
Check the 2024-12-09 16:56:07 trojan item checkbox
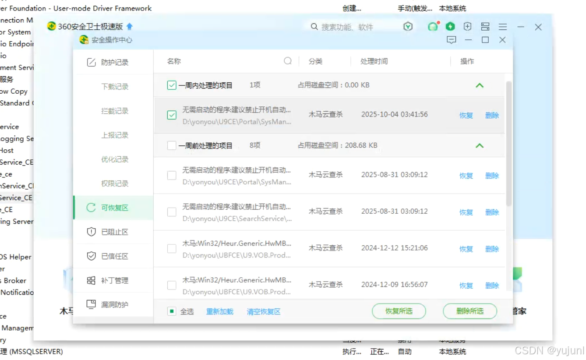[x=172, y=286]
